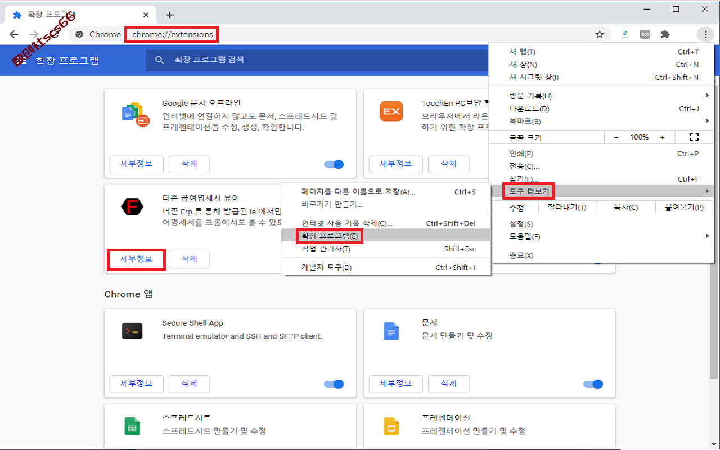The height and width of the screenshot is (450, 720).
Task: Click the gray EX extension toolbar icon
Action: [x=645, y=34]
